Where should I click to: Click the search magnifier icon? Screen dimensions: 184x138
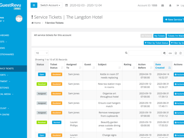[126, 53]
